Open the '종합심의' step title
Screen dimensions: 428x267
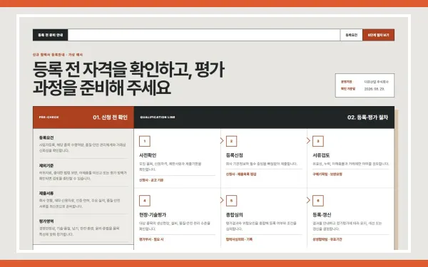pyautogui.click(x=235, y=215)
